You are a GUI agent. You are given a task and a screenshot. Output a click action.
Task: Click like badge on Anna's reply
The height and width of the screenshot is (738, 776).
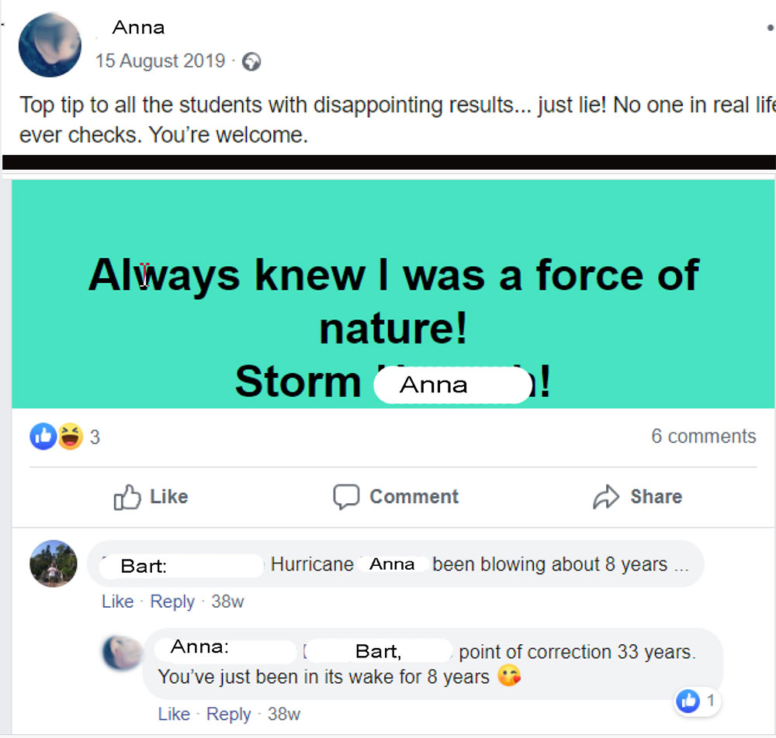pos(688,702)
